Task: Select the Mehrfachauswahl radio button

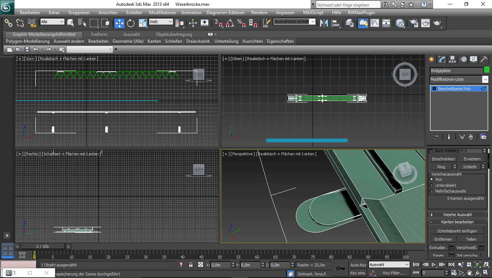Action: coord(431,191)
